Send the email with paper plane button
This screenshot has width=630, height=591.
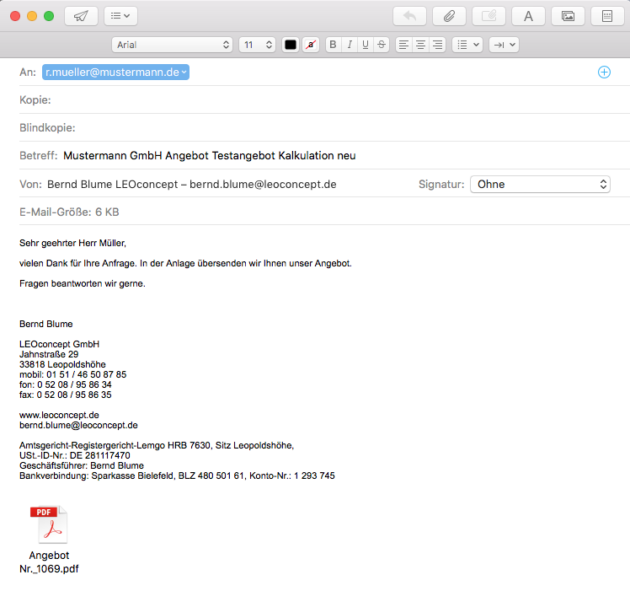coord(81,16)
